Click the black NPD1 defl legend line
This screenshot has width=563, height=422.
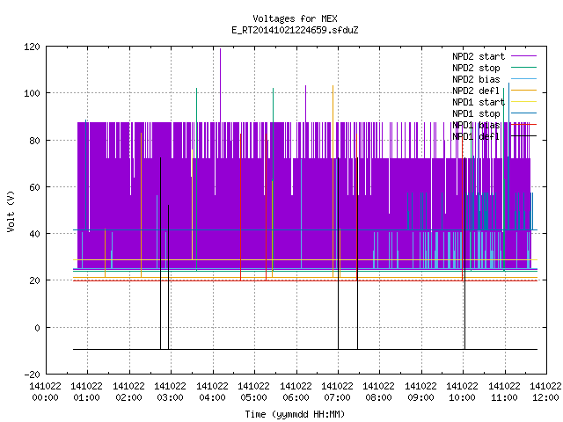(524, 136)
